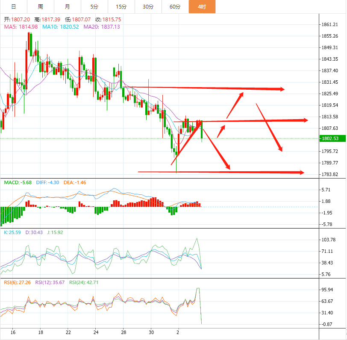The height and width of the screenshot is (340, 347).
Task: Switch chart to 5分 timeframe
Action: (94, 7)
